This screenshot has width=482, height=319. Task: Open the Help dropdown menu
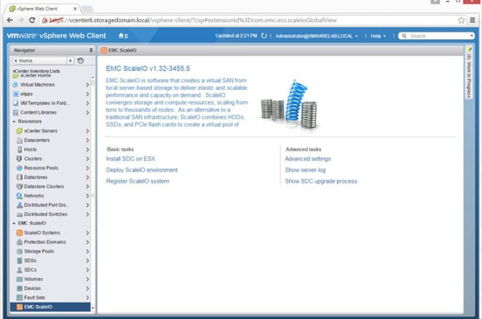point(378,36)
